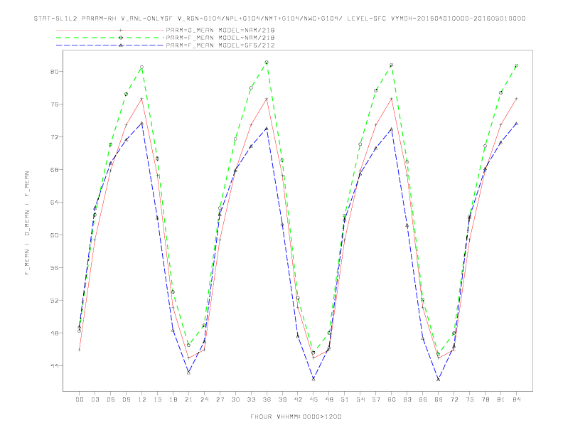Screen dimensions: 563x435
Task: Click the vertical y-axis label F_MEAN | O_MEAN | F_MEAN
Action: click(x=27, y=223)
